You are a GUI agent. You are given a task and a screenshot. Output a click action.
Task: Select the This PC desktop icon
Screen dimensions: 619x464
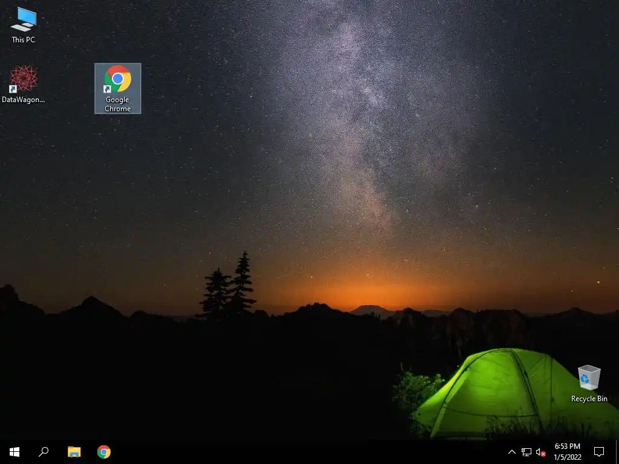pyautogui.click(x=24, y=25)
